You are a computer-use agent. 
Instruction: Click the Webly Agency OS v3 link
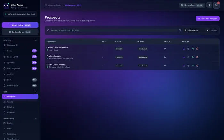(x=73, y=5)
